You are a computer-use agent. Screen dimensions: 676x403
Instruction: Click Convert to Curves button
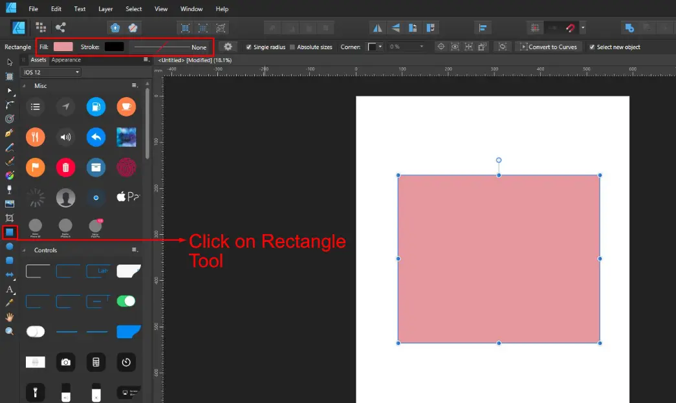[549, 47]
